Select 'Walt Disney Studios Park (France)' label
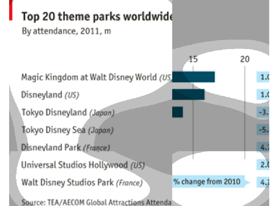Screen dimensions: 278x206 click(82, 183)
